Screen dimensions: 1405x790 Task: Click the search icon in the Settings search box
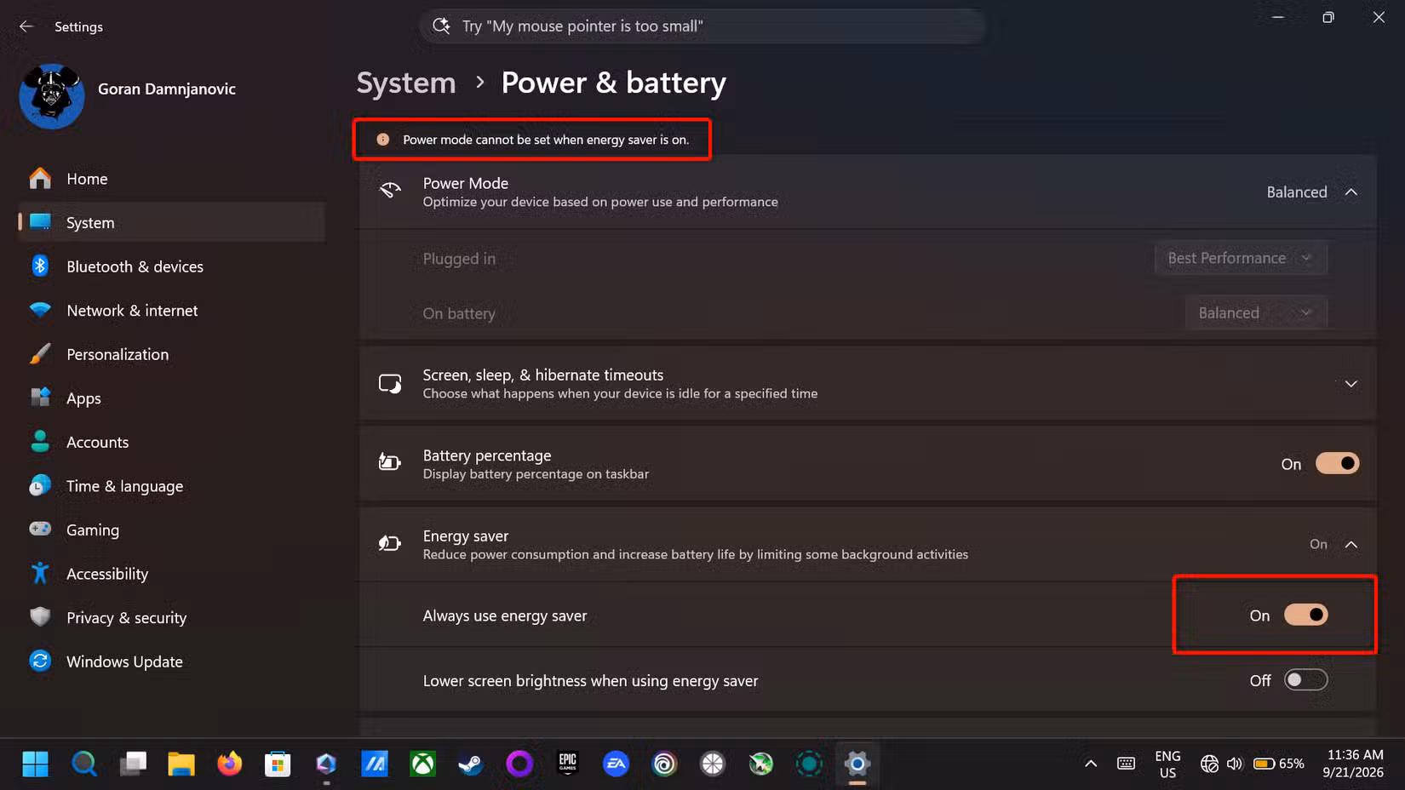441,26
